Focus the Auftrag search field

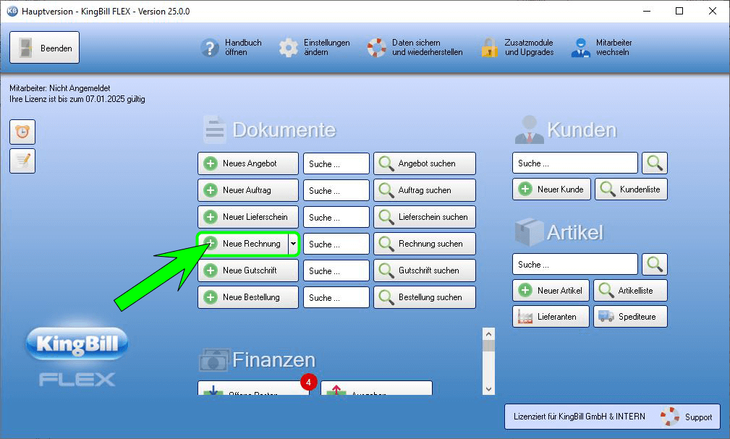tap(336, 190)
